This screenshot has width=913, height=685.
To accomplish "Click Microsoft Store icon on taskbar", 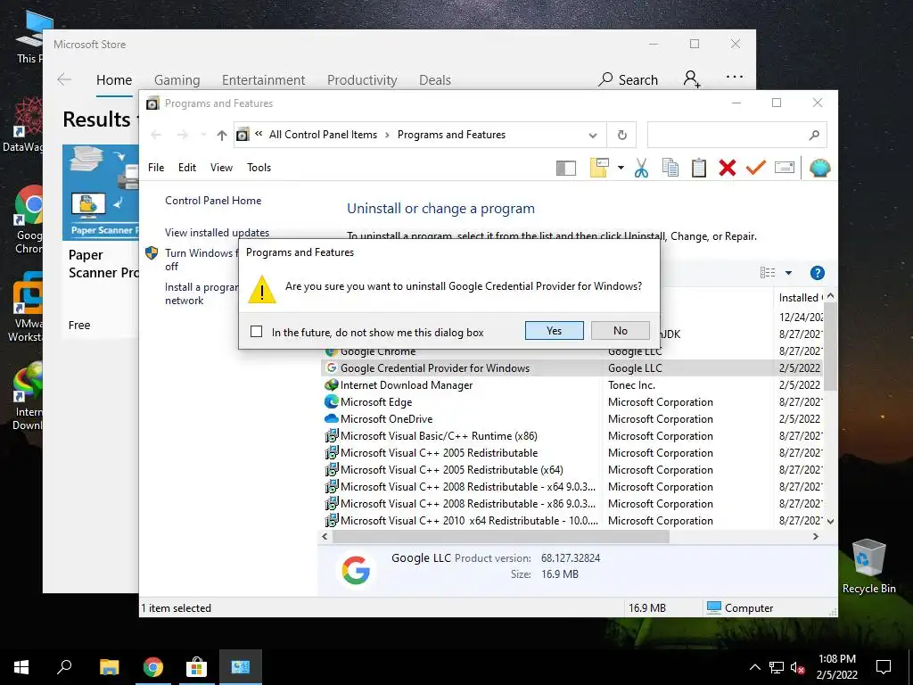I will point(196,667).
